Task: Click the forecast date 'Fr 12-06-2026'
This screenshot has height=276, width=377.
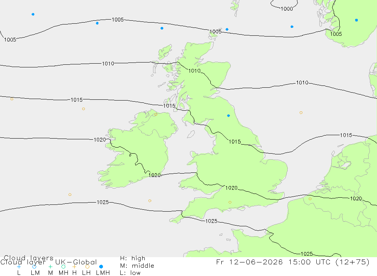Action: click(249, 262)
